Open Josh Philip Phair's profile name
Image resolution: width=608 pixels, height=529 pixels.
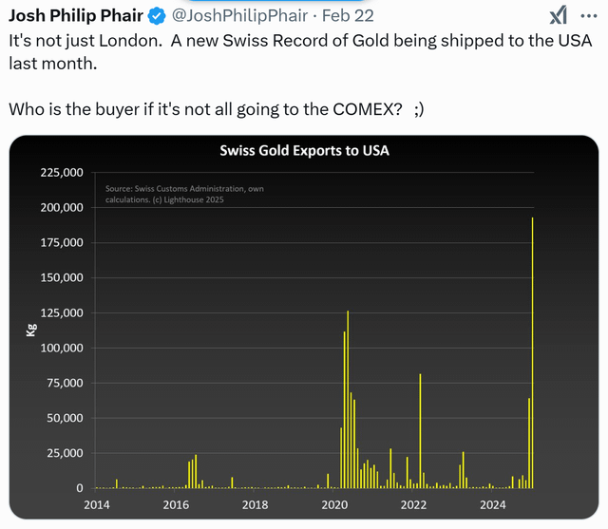[x=76, y=15]
